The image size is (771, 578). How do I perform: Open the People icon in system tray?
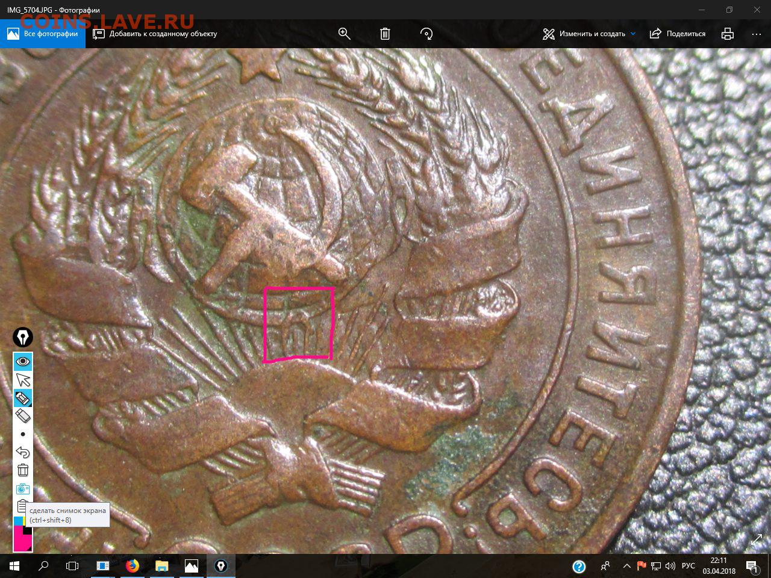(x=606, y=566)
